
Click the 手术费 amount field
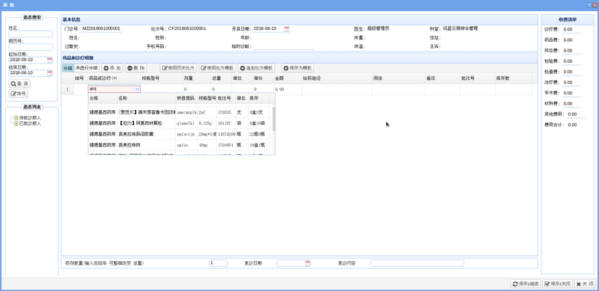coord(571,94)
